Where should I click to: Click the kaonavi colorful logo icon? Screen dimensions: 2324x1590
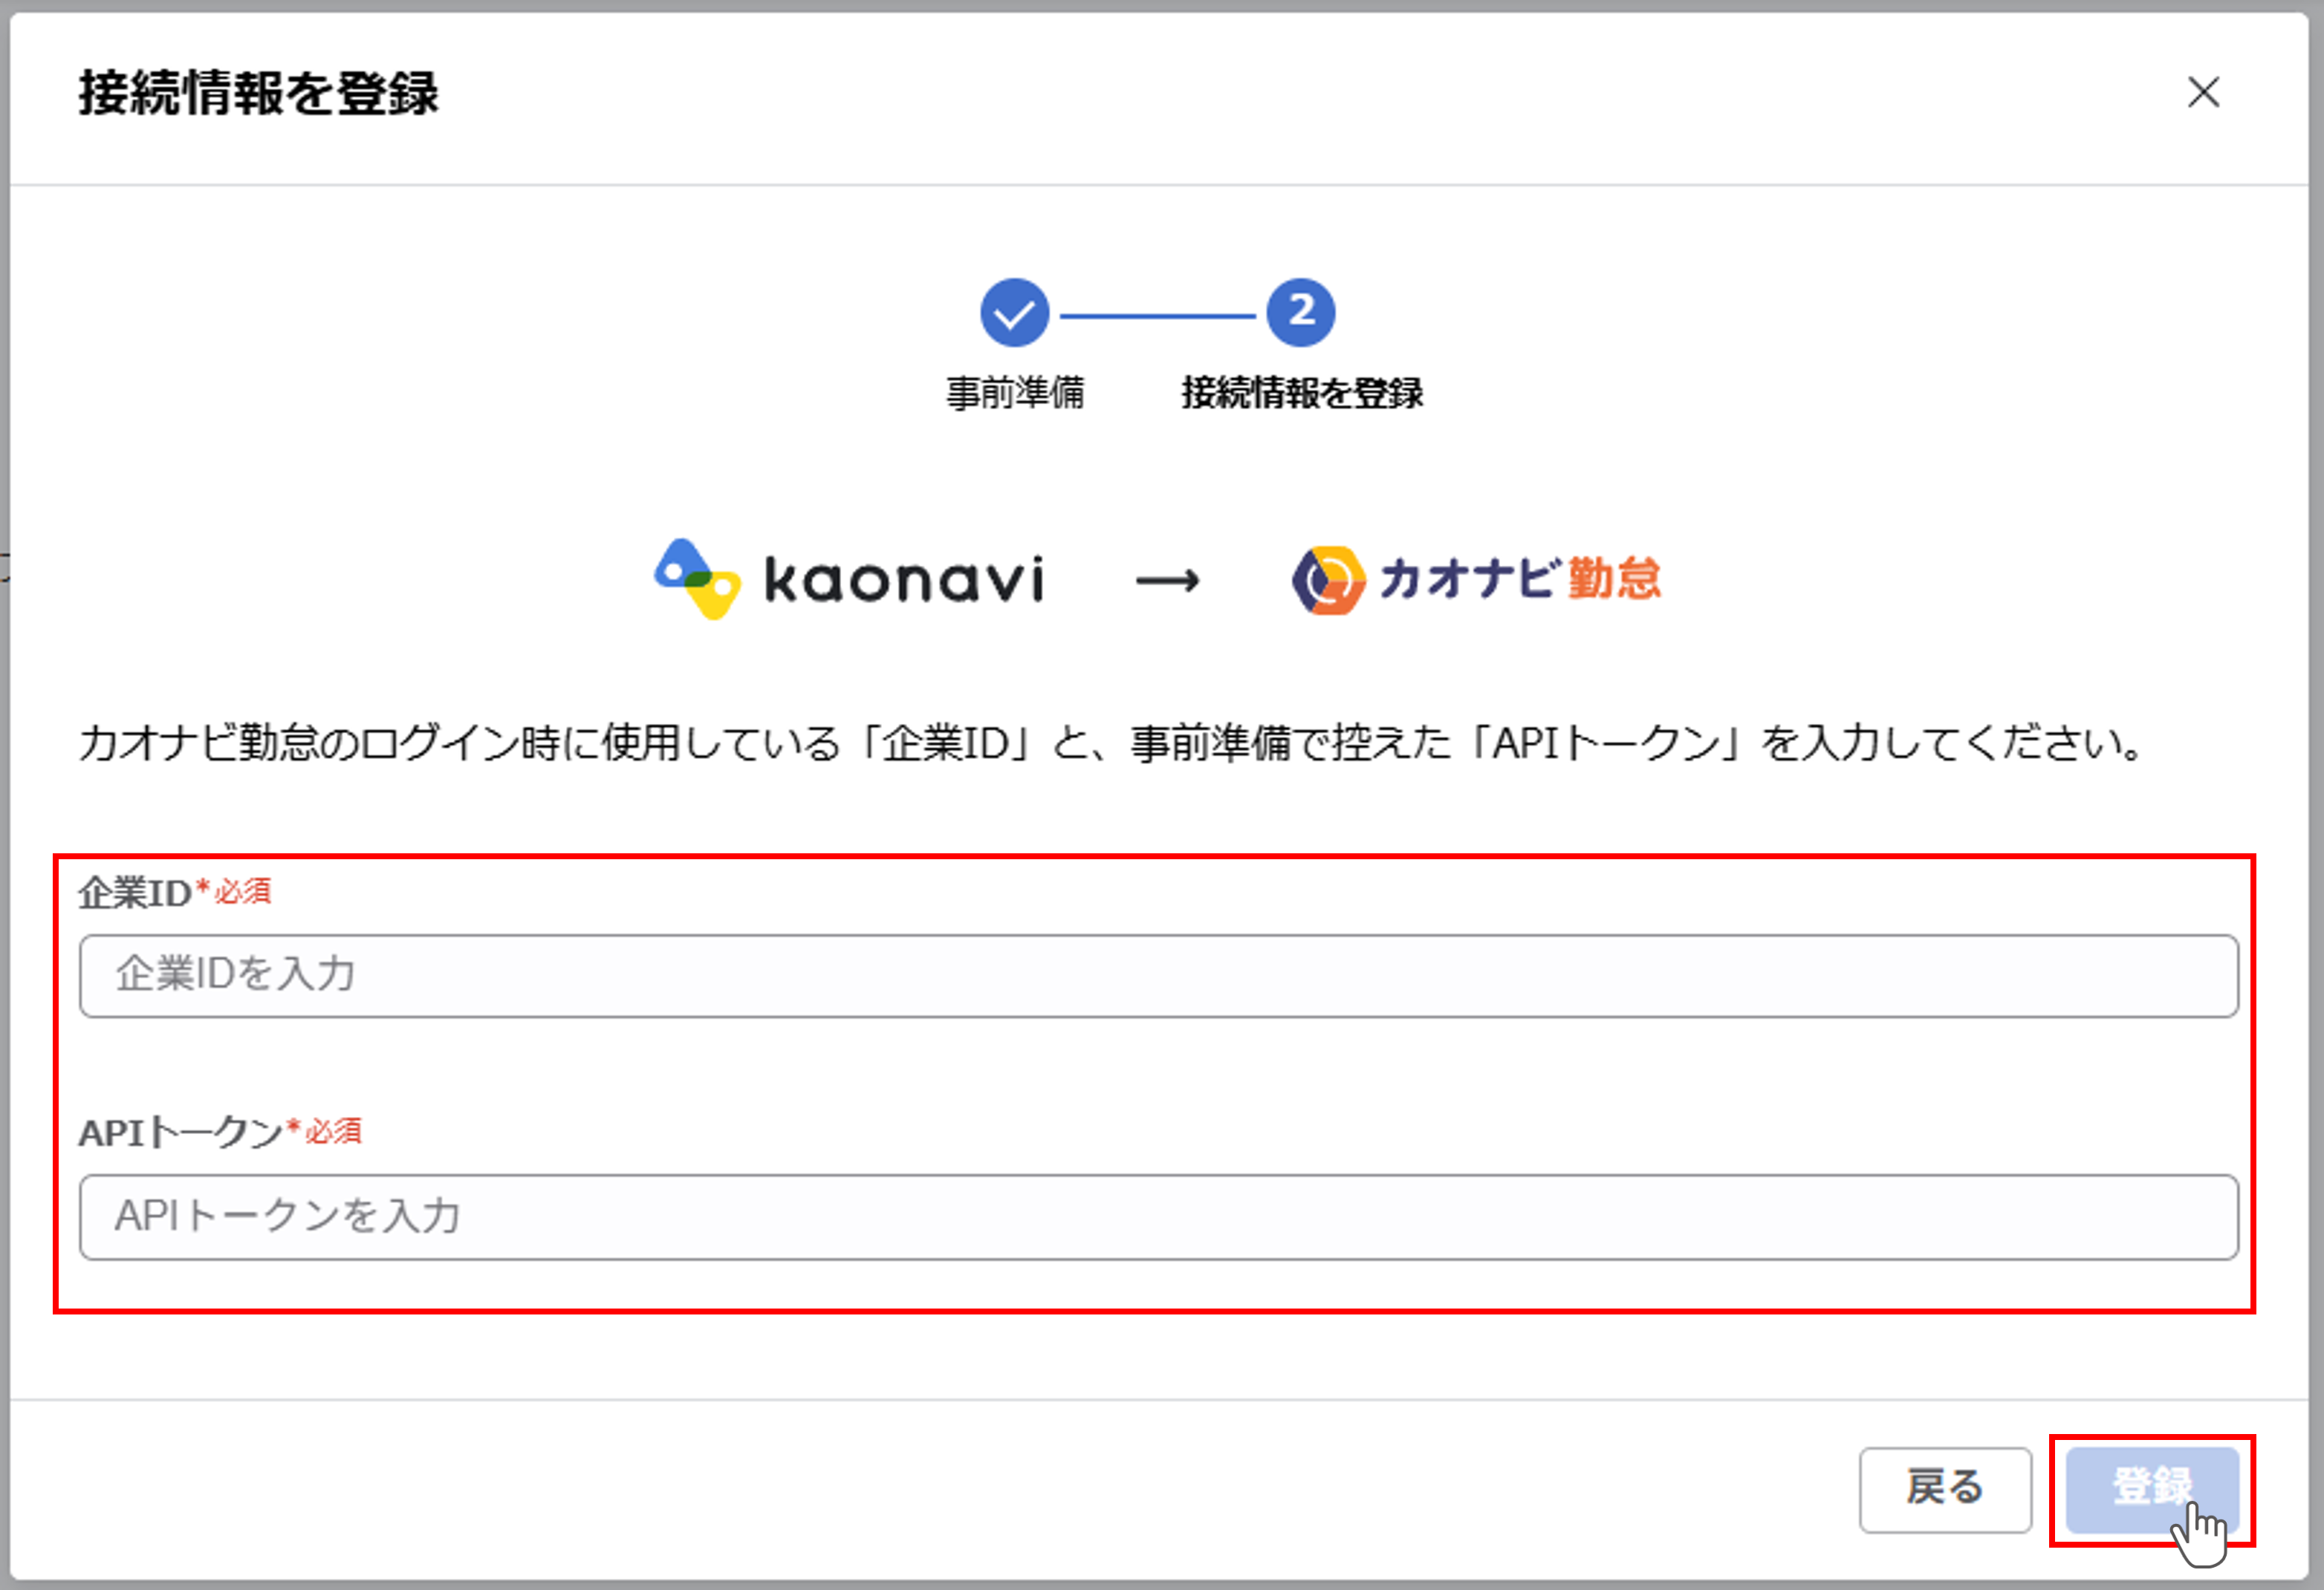pyautogui.click(x=697, y=579)
